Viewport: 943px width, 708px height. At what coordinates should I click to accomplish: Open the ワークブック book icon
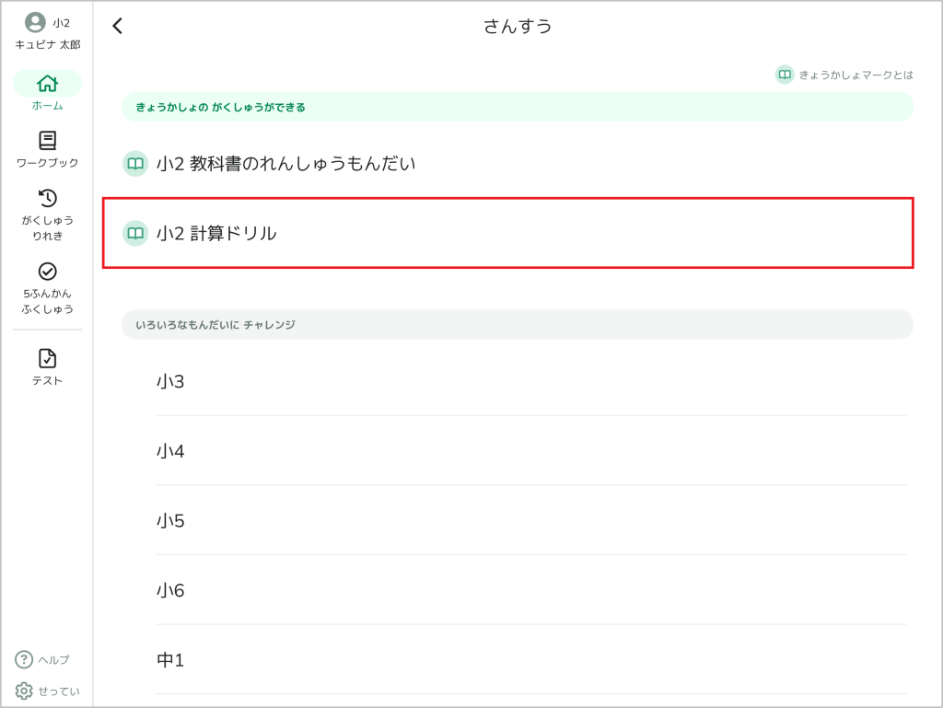tap(48, 140)
